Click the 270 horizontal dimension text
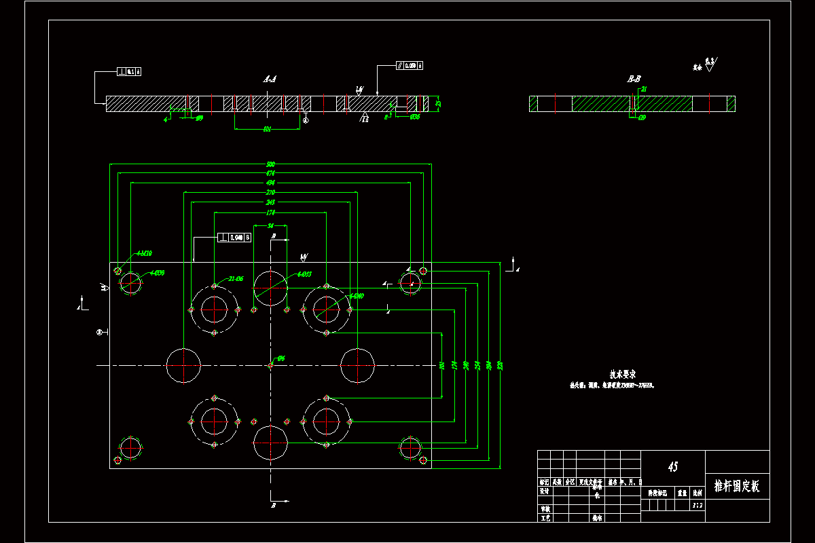Viewport: 815px width, 543px height. point(271,193)
